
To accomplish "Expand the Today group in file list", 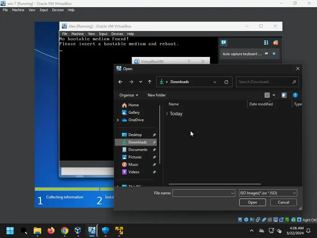I will point(167,114).
